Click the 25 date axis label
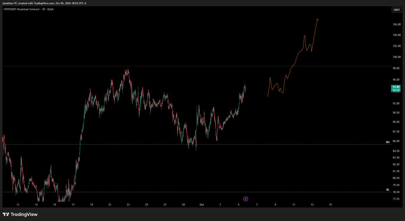The width and height of the screenshot is (405, 221). coord(146,205)
